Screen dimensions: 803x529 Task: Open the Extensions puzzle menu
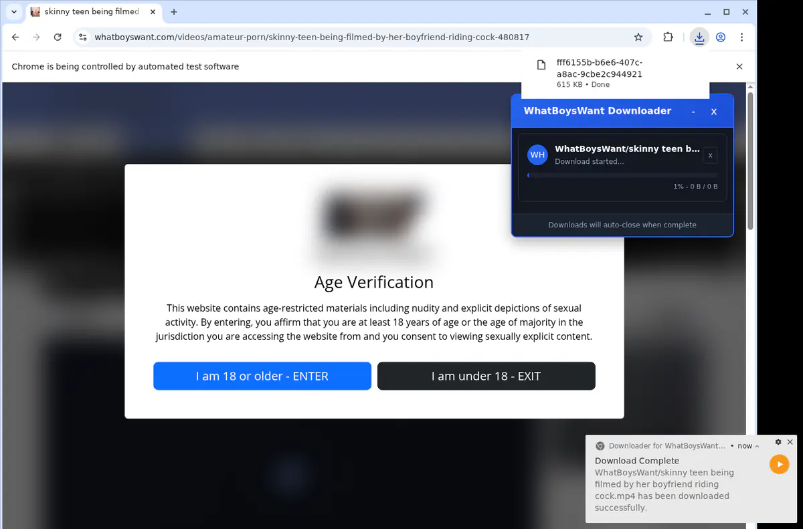pyautogui.click(x=668, y=37)
